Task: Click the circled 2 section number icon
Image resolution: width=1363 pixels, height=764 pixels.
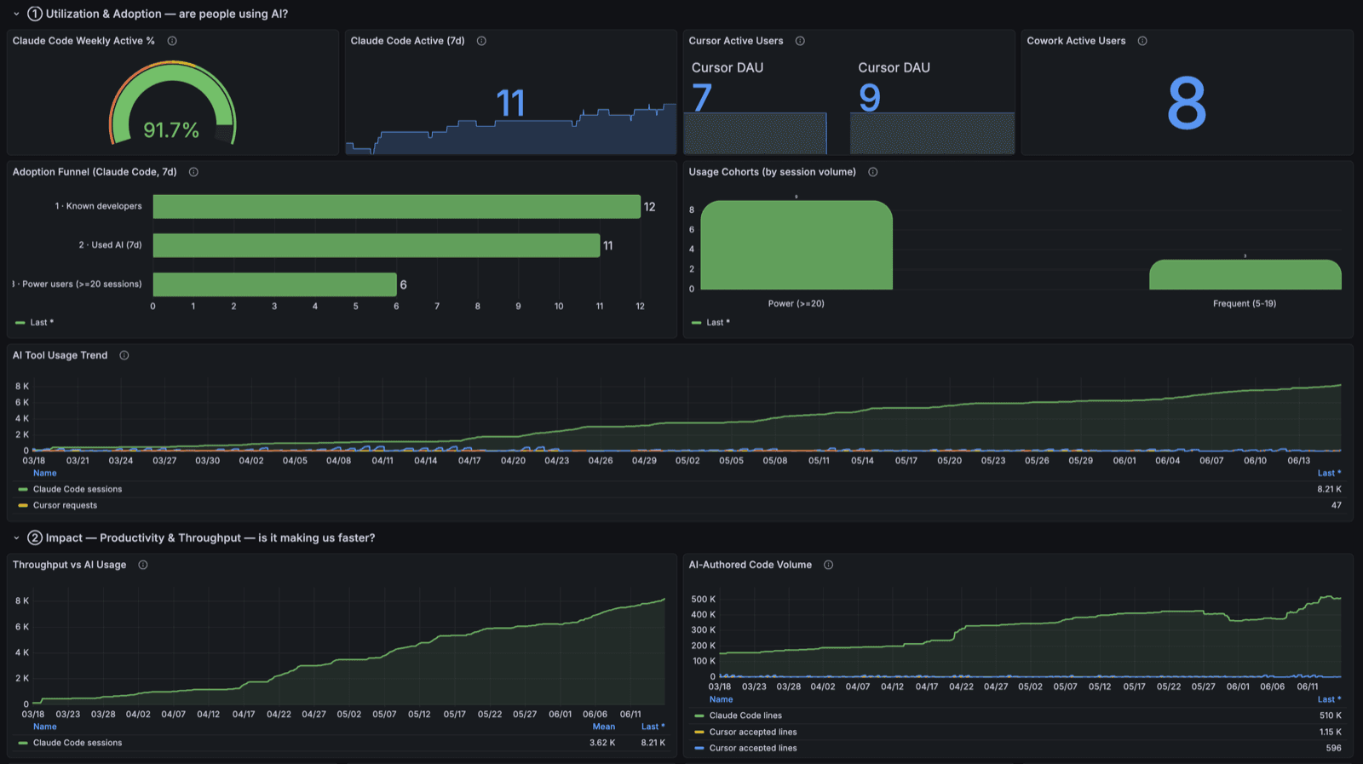Action: coord(35,538)
